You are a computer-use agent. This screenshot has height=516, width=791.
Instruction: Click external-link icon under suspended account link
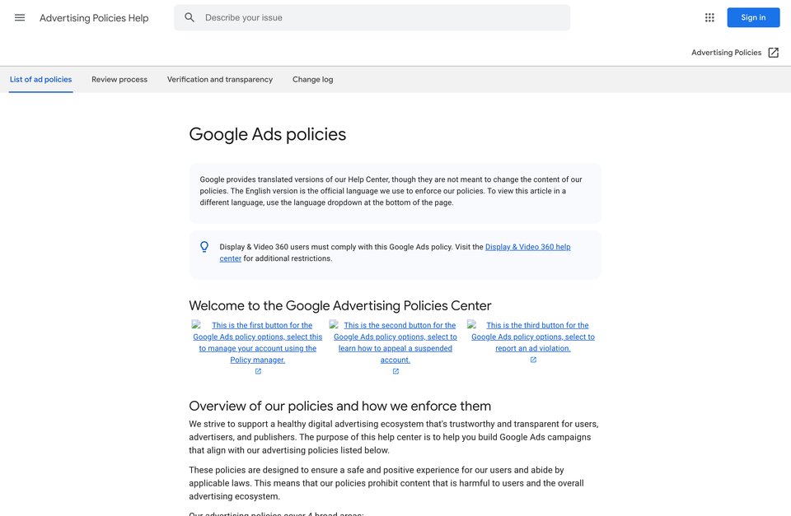pos(395,371)
